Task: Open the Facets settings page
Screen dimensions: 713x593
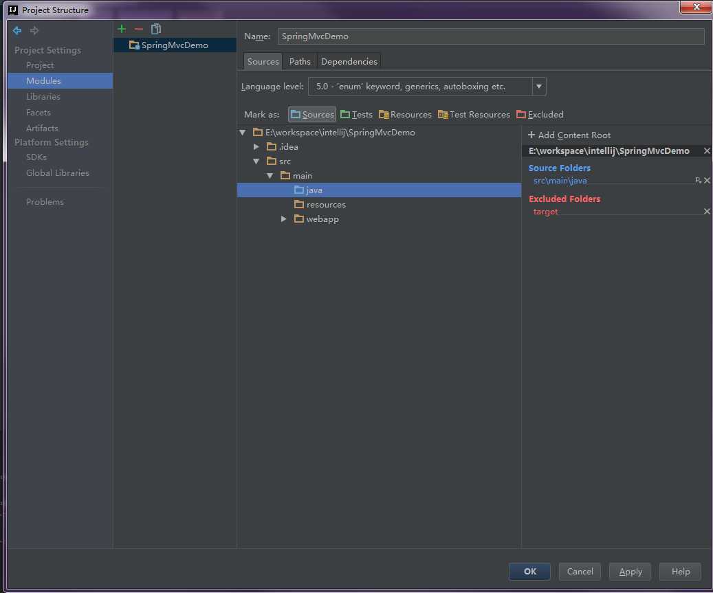Action: pos(39,112)
